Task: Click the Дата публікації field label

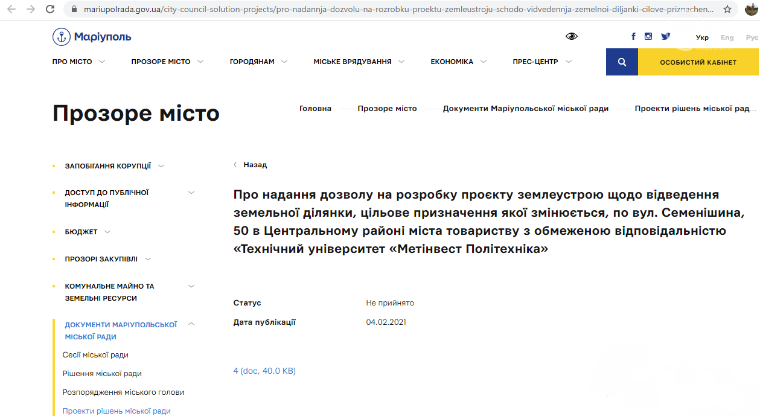Action: coord(264,322)
